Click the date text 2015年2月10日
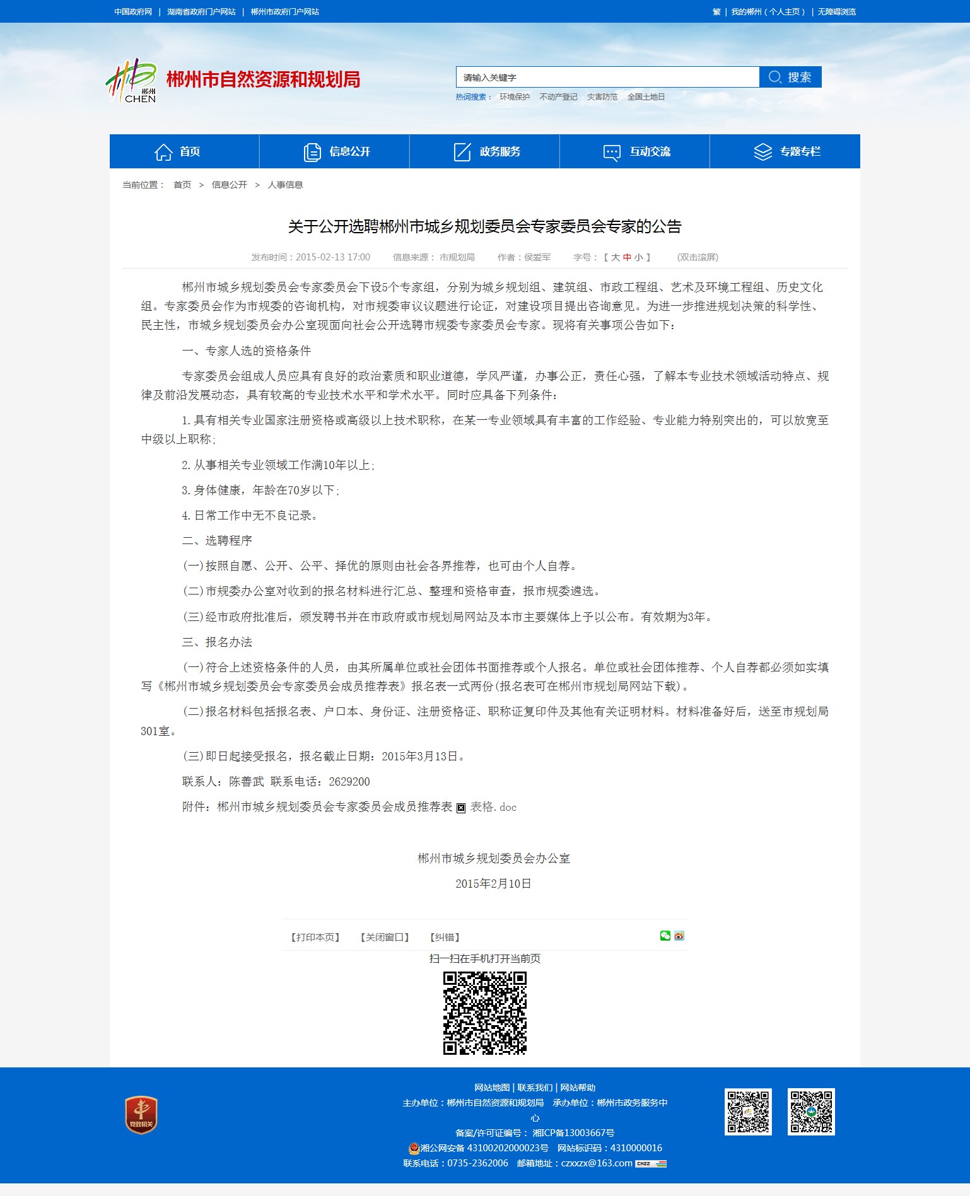This screenshot has width=970, height=1196. pos(493,884)
